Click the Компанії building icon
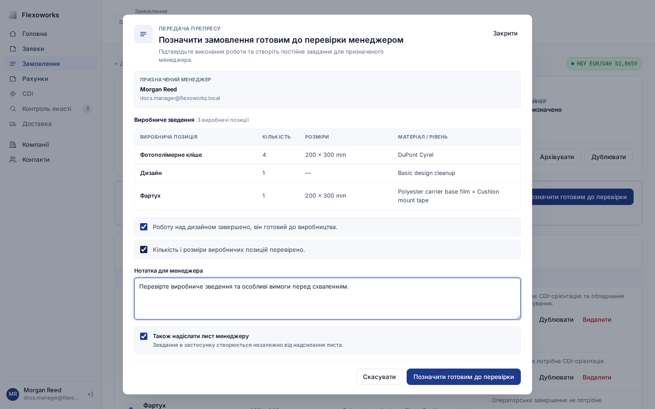 coord(13,145)
